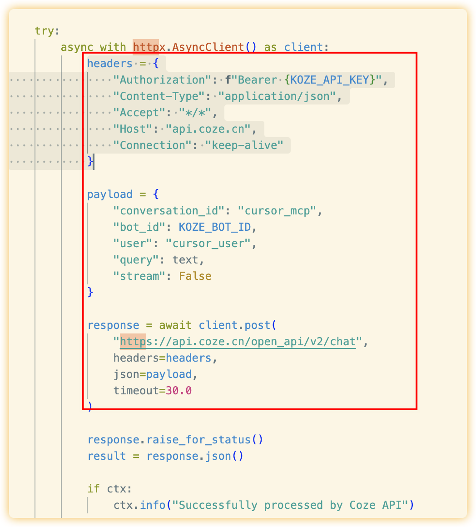Click KOZE_API_KEY in the Bearer string
This screenshot has width=476, height=527.
(x=330, y=80)
